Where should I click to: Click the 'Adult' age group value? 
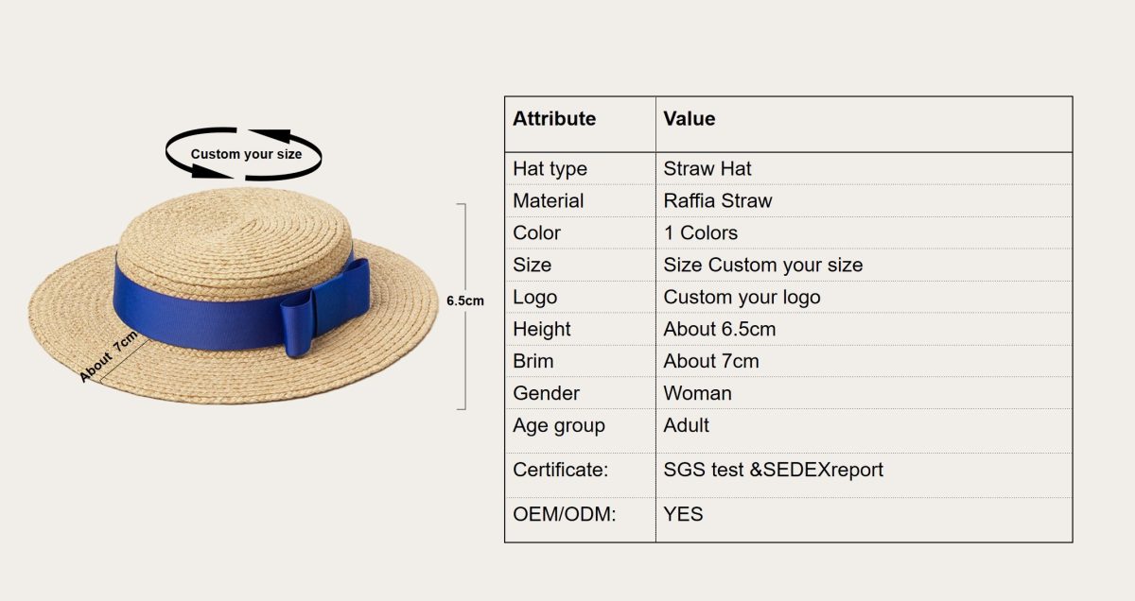click(x=686, y=426)
